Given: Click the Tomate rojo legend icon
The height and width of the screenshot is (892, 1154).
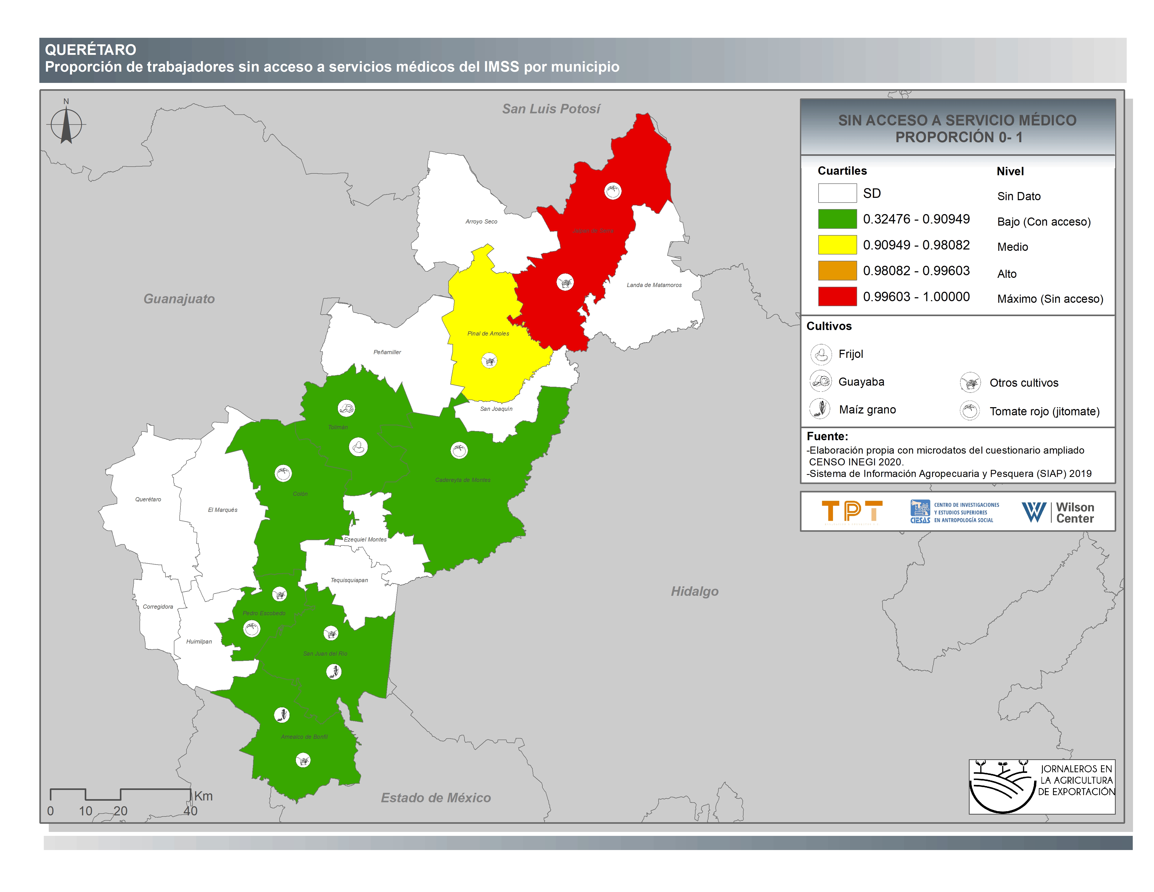Looking at the screenshot, I should 970,411.
